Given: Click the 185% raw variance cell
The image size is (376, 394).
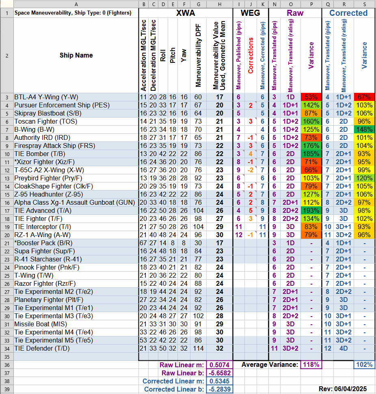Looking at the screenshot, I should [x=311, y=154].
